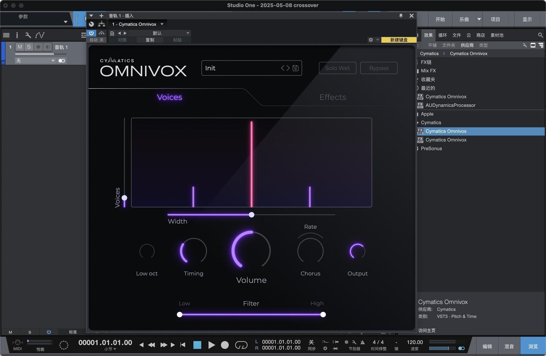
Task: Open MIDI monitor icon in transport
Action: 17,342
